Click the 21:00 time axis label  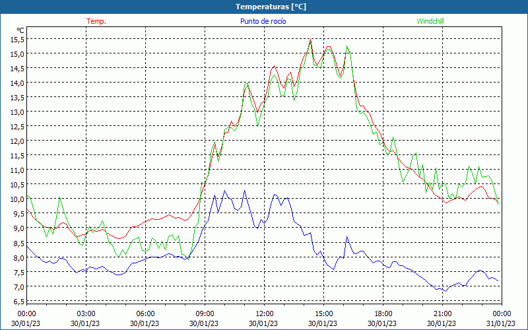click(442, 314)
